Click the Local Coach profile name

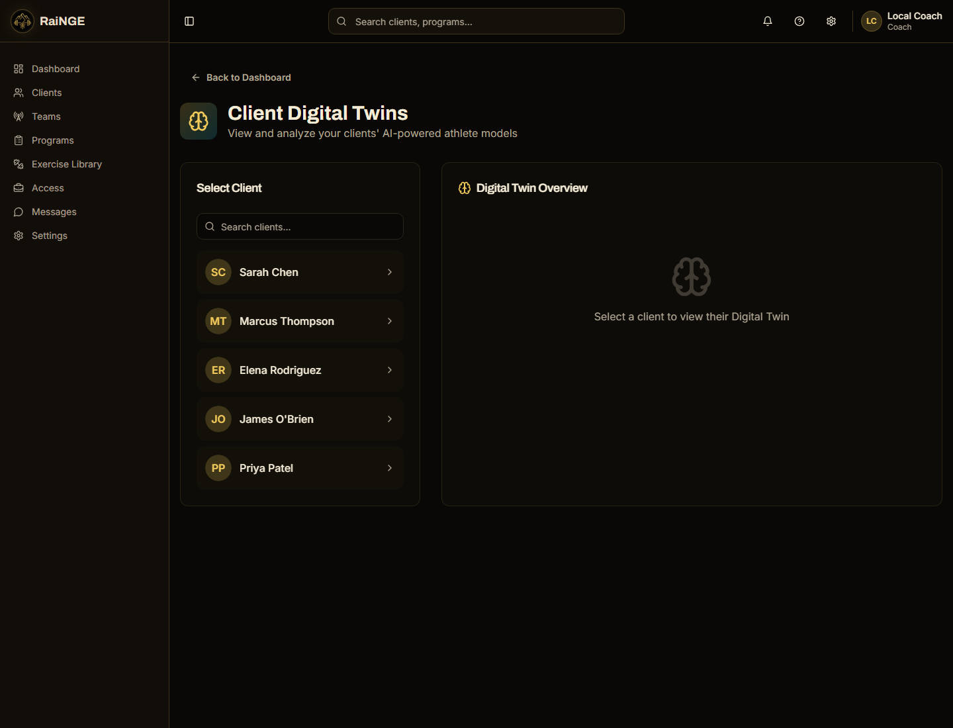(915, 16)
